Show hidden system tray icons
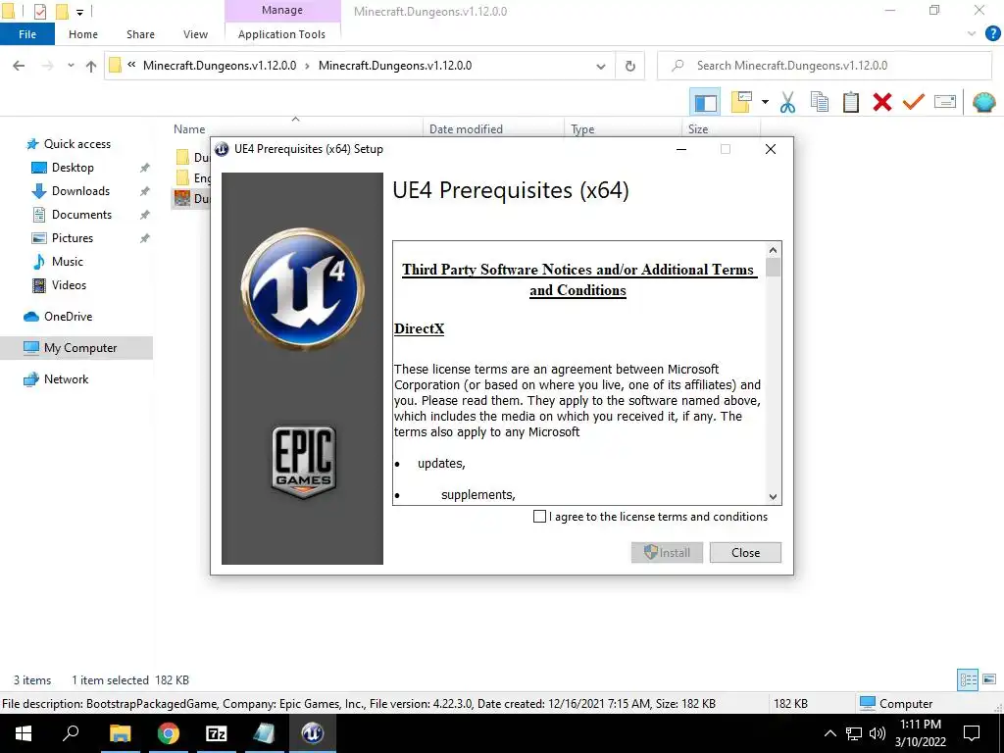 click(830, 733)
